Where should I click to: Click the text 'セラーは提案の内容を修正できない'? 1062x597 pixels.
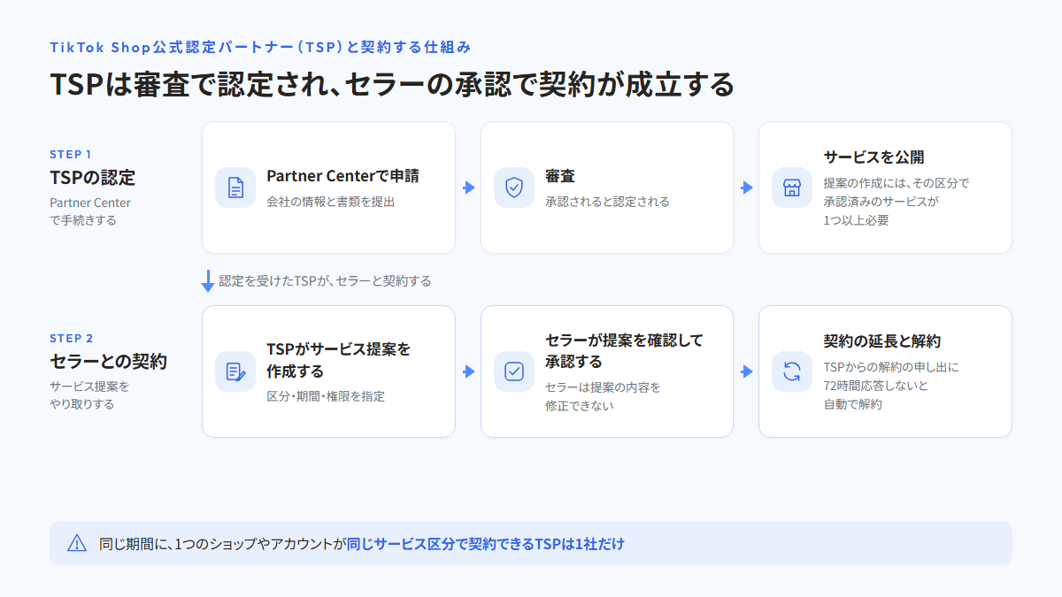tap(603, 396)
